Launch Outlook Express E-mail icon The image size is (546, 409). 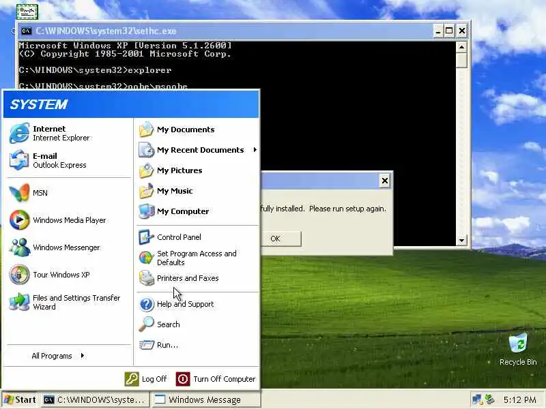click(19, 160)
